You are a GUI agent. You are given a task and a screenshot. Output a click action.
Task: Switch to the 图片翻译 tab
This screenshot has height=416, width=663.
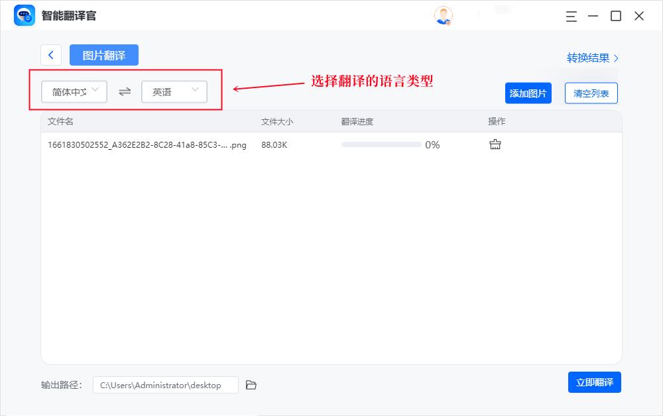point(103,55)
